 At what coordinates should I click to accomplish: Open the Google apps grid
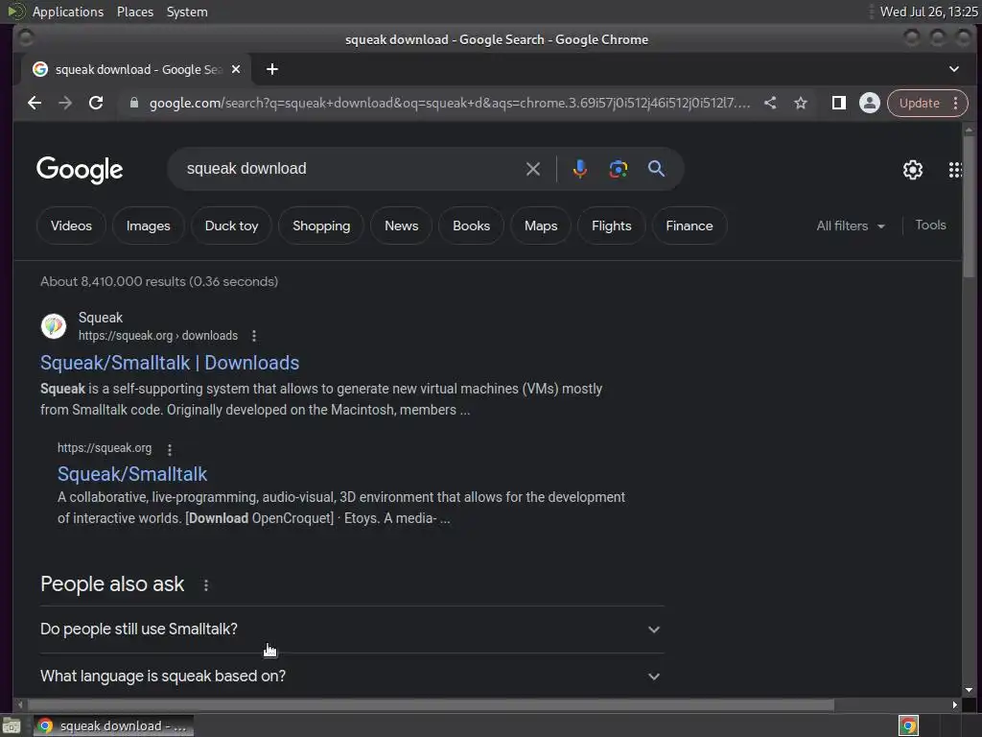click(955, 169)
